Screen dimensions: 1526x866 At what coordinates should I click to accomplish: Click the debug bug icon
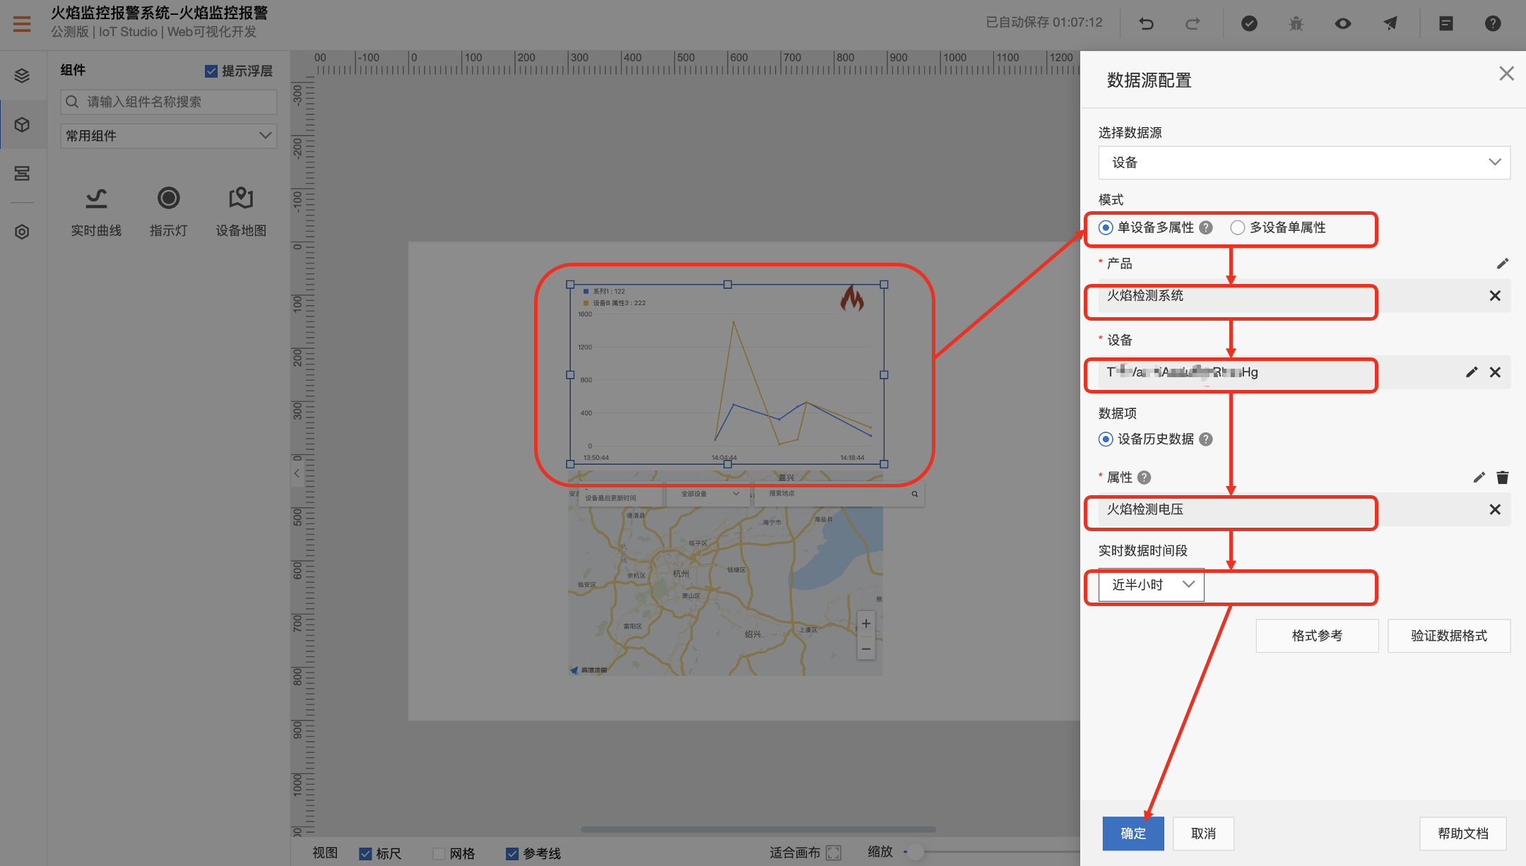(1296, 24)
